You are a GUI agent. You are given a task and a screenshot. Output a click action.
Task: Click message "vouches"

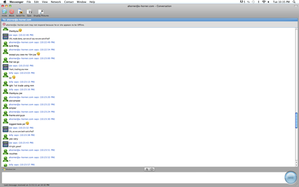pos(13,154)
